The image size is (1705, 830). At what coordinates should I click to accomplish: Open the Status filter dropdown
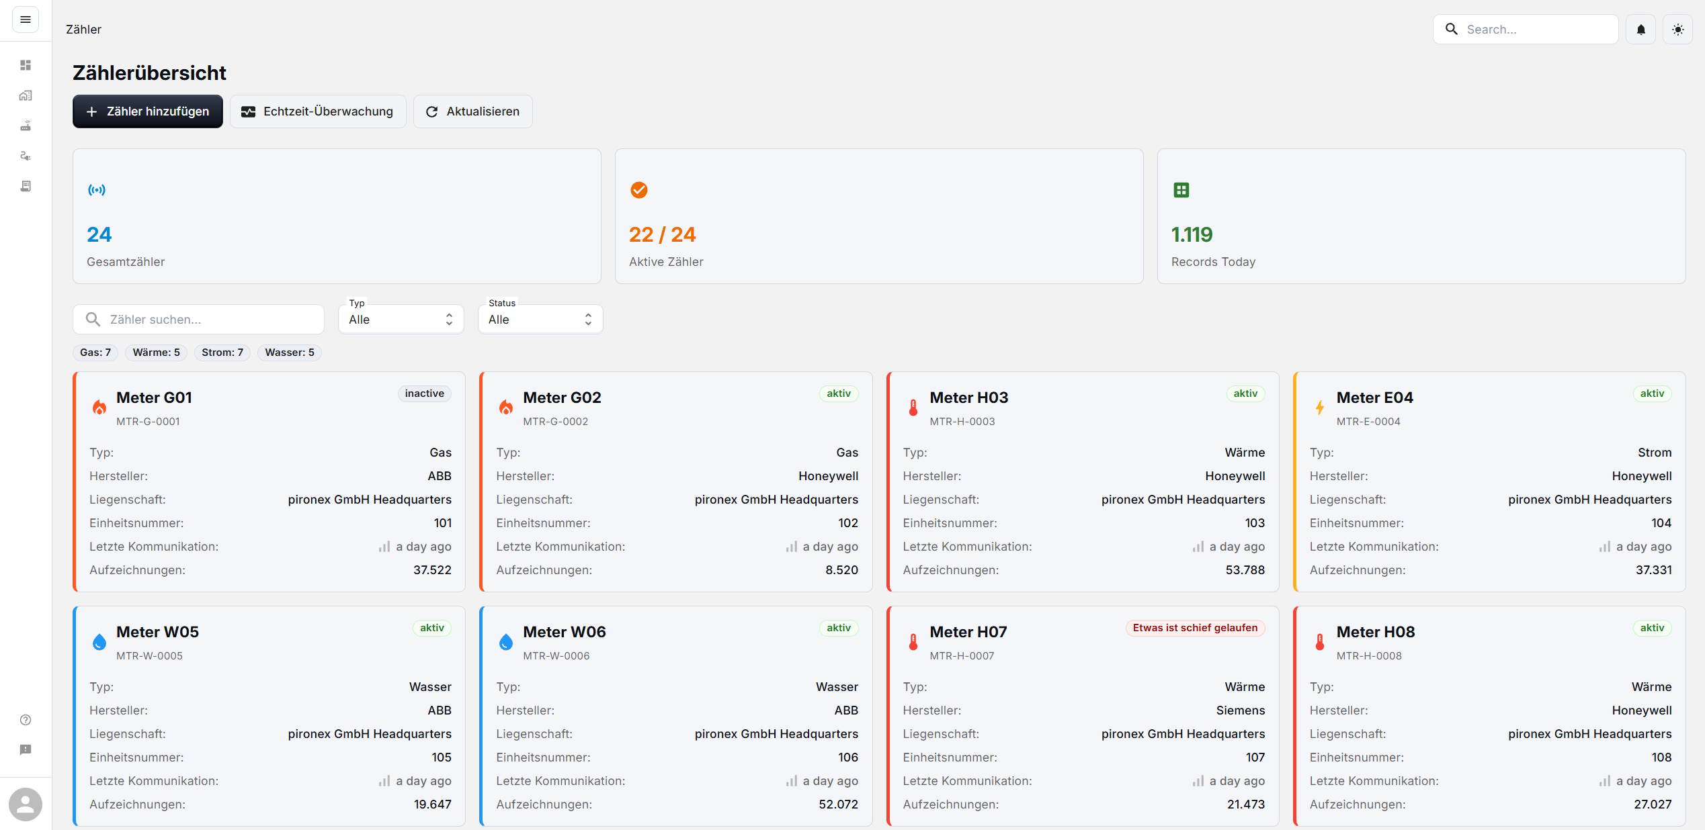pyautogui.click(x=540, y=320)
